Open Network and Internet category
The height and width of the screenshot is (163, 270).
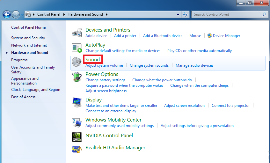(29, 45)
